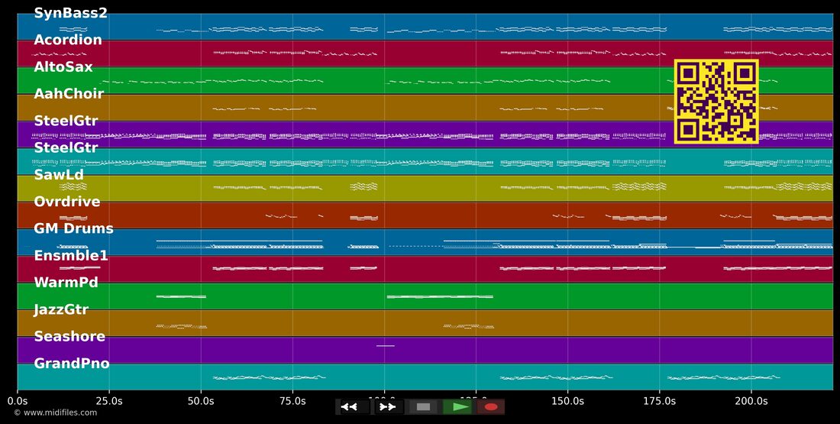840x424 pixels.
Task: Select the GM Drums track label
Action: (73, 229)
